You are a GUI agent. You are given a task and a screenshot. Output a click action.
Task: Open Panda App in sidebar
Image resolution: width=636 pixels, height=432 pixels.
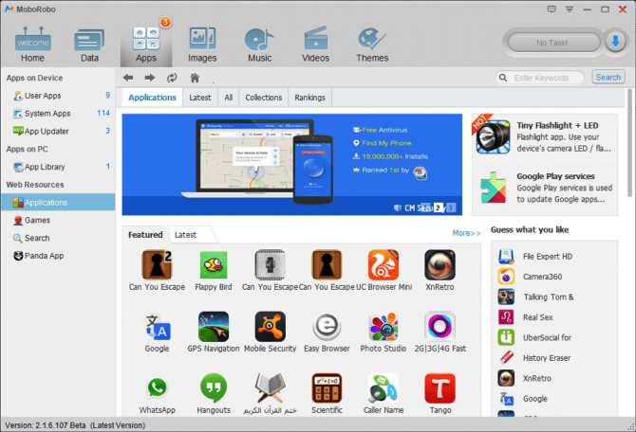pos(58,256)
